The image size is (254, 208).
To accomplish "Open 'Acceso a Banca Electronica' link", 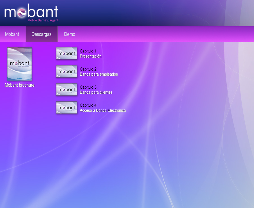I will coord(103,110).
